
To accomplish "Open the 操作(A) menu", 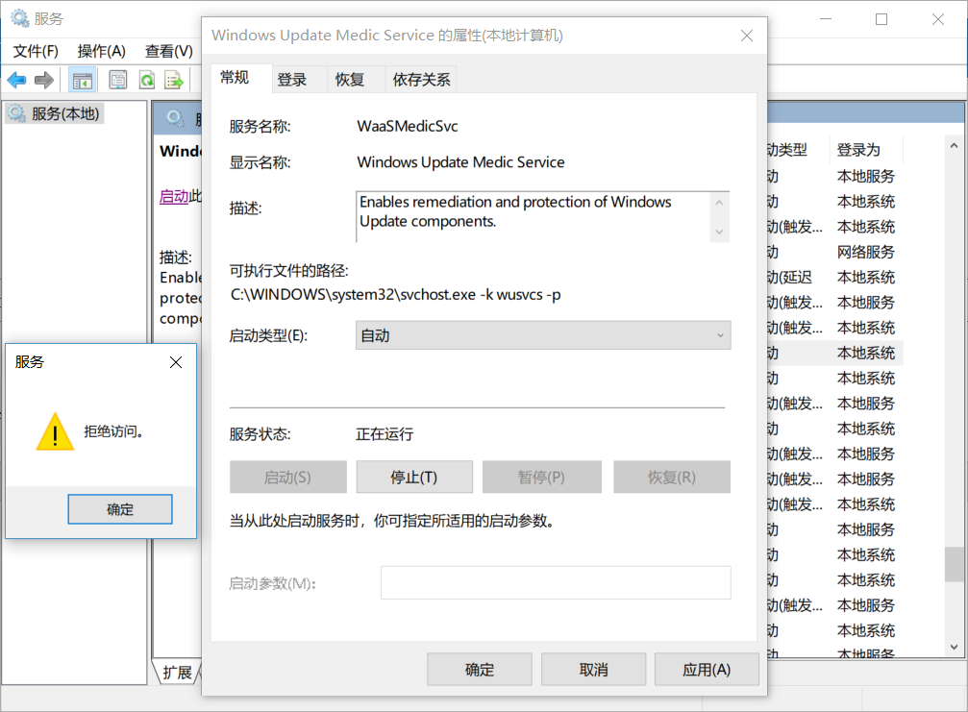I will (102, 51).
